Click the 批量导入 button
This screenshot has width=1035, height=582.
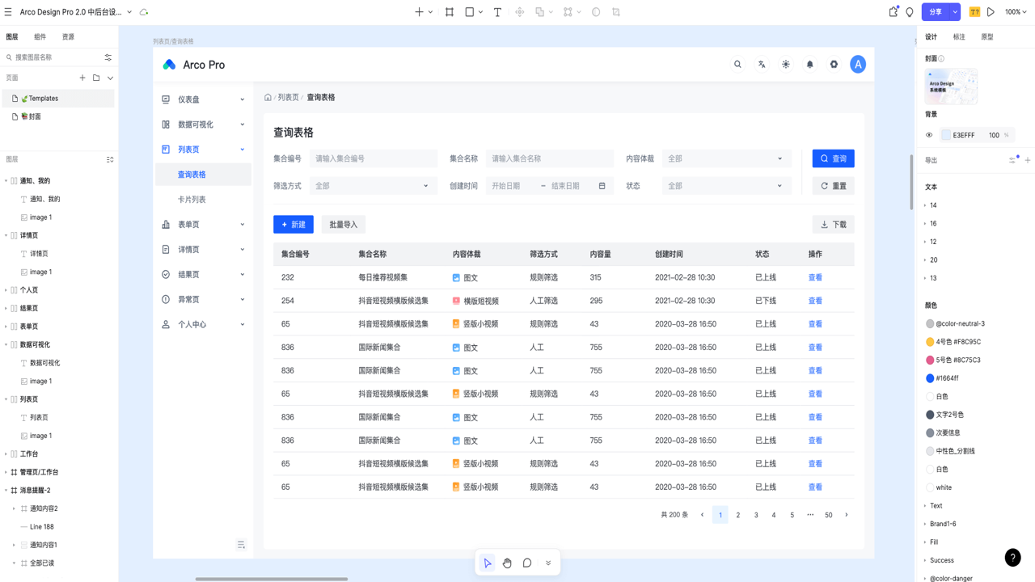(x=344, y=225)
